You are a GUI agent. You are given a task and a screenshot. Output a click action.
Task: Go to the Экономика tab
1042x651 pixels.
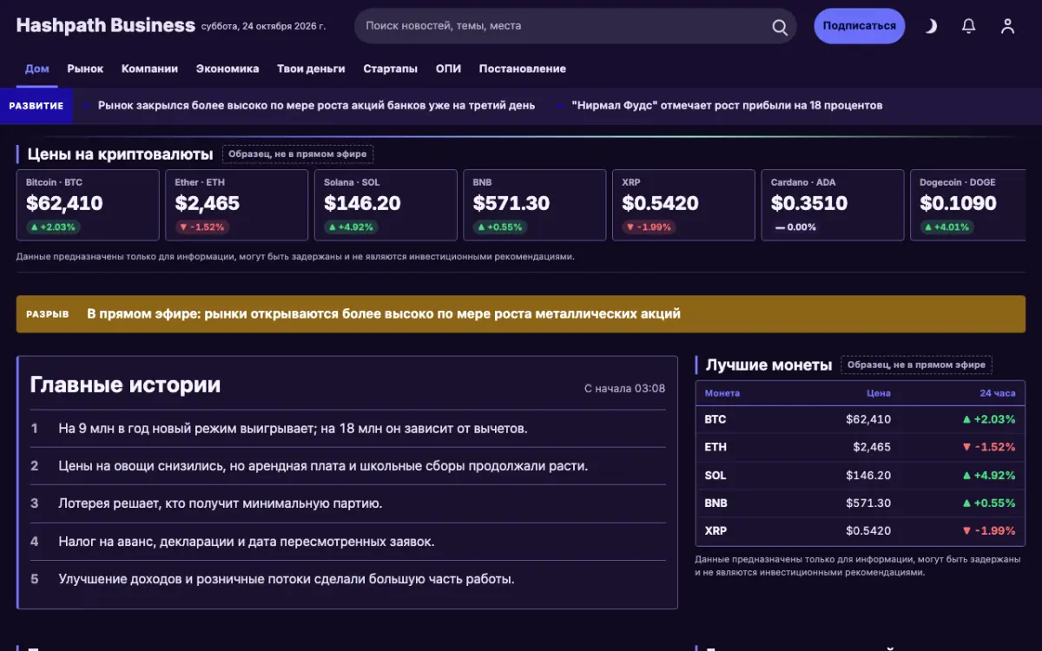(x=228, y=69)
